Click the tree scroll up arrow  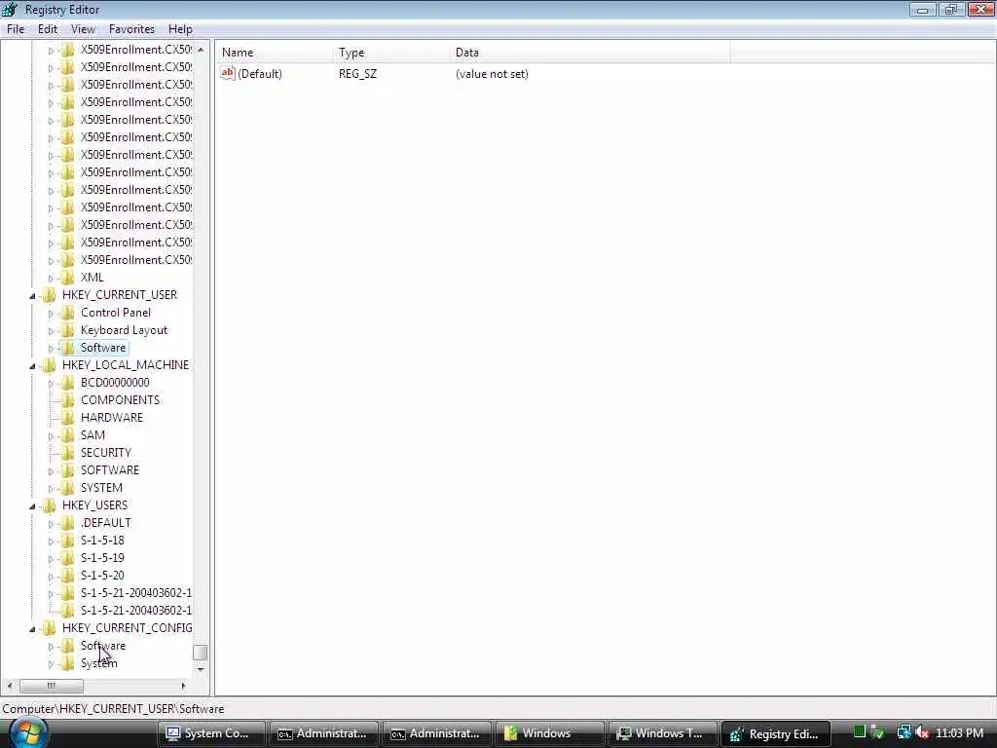pos(201,50)
